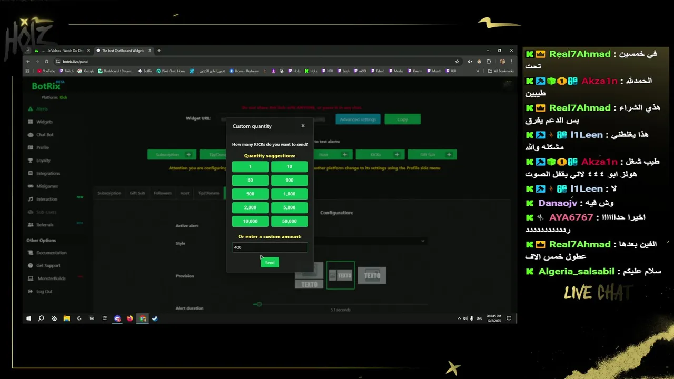Open the All Bookmarks folder
Screen dimensions: 674x379
(x=501, y=71)
